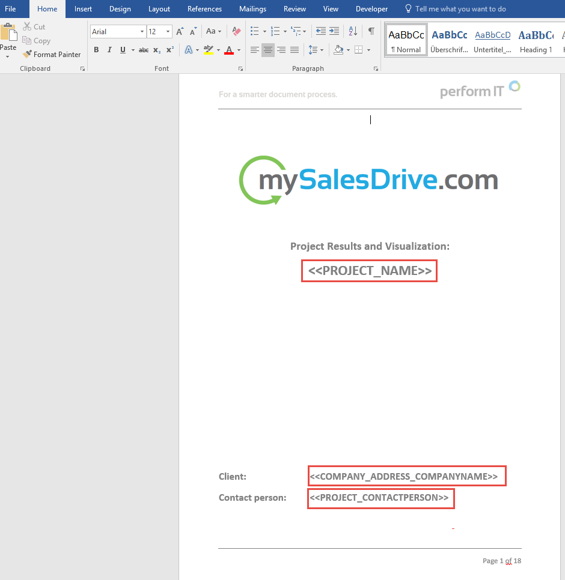Insert a bulleted list
This screenshot has height=580, width=565.
[x=254, y=31]
